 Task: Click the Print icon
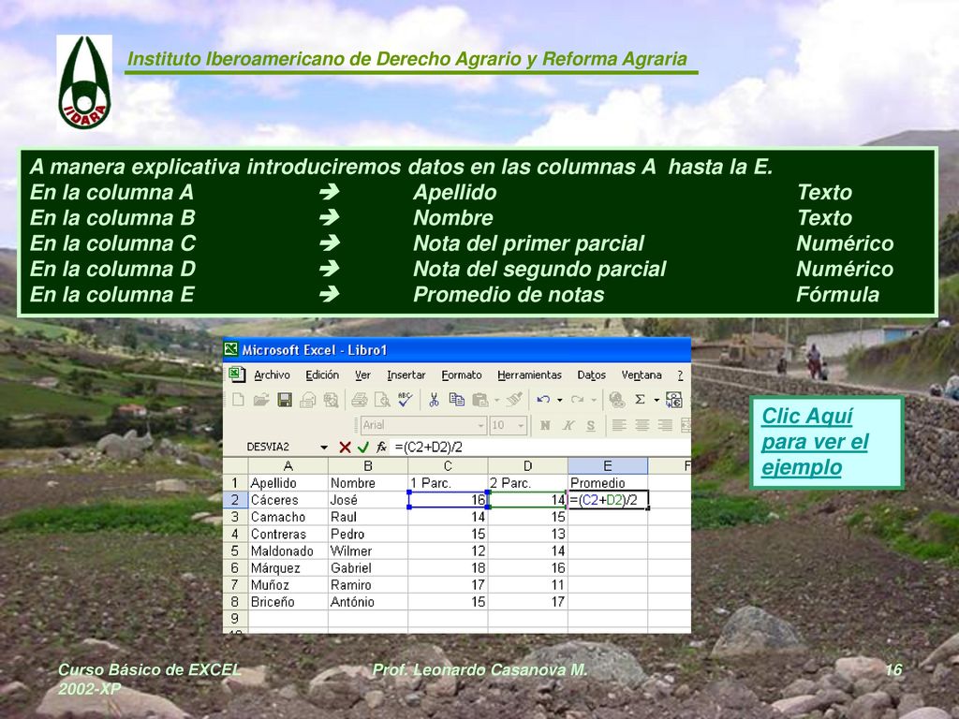pyautogui.click(x=360, y=400)
